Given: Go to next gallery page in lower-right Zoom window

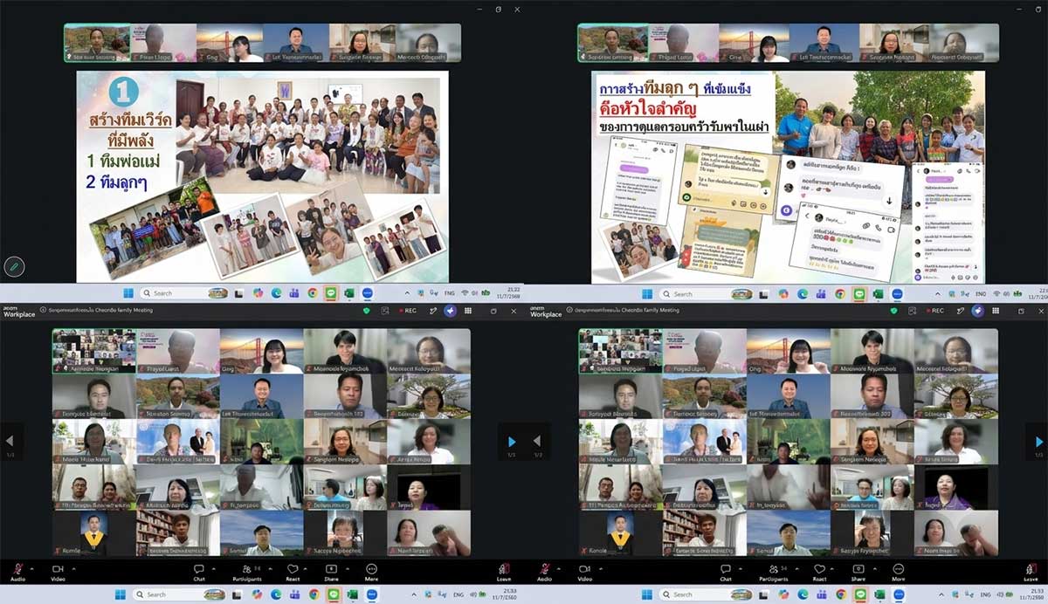Looking at the screenshot, I should click(1038, 442).
